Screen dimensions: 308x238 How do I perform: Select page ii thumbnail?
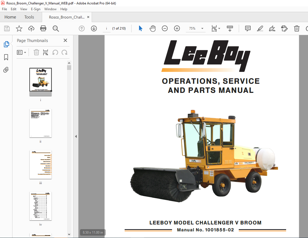[40, 123]
